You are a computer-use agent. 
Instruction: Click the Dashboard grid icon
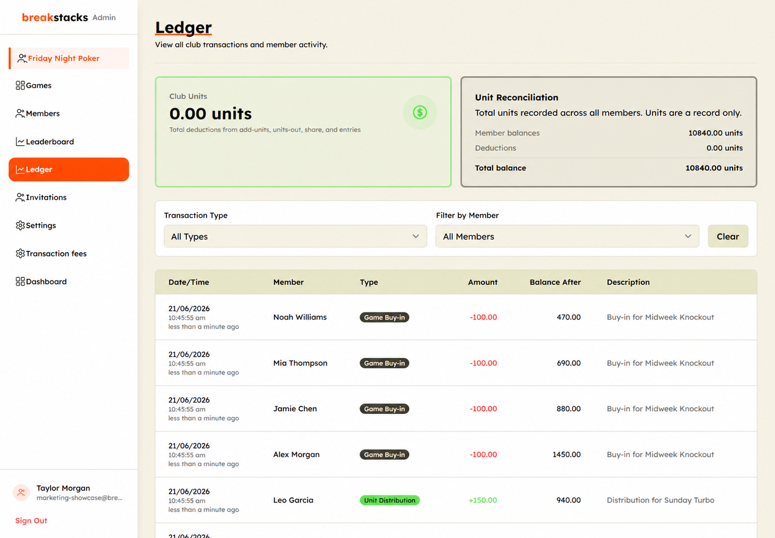pos(20,282)
